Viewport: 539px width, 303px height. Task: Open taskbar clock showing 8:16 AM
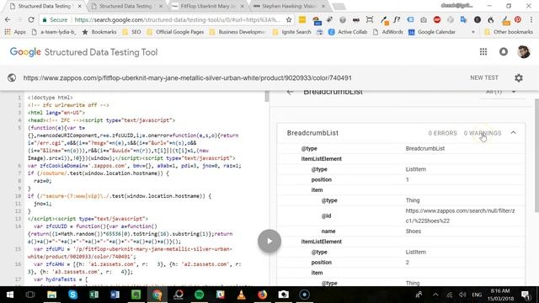coord(500,295)
